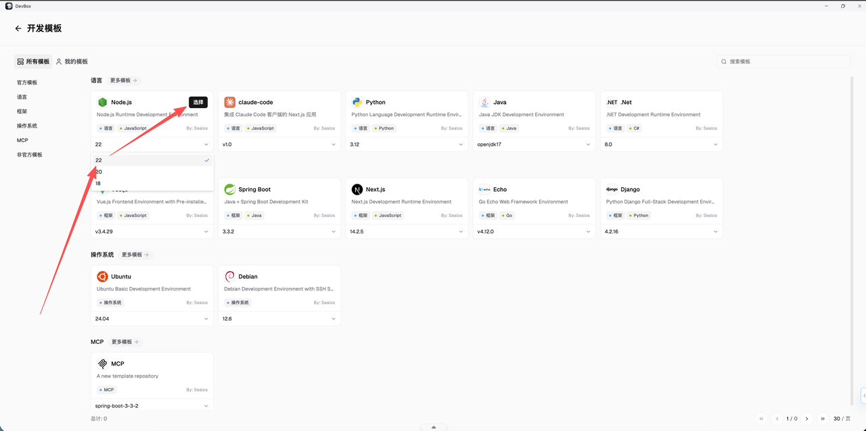The width and height of the screenshot is (866, 431).
Task: Click the search magnifier icon
Action: (725, 61)
